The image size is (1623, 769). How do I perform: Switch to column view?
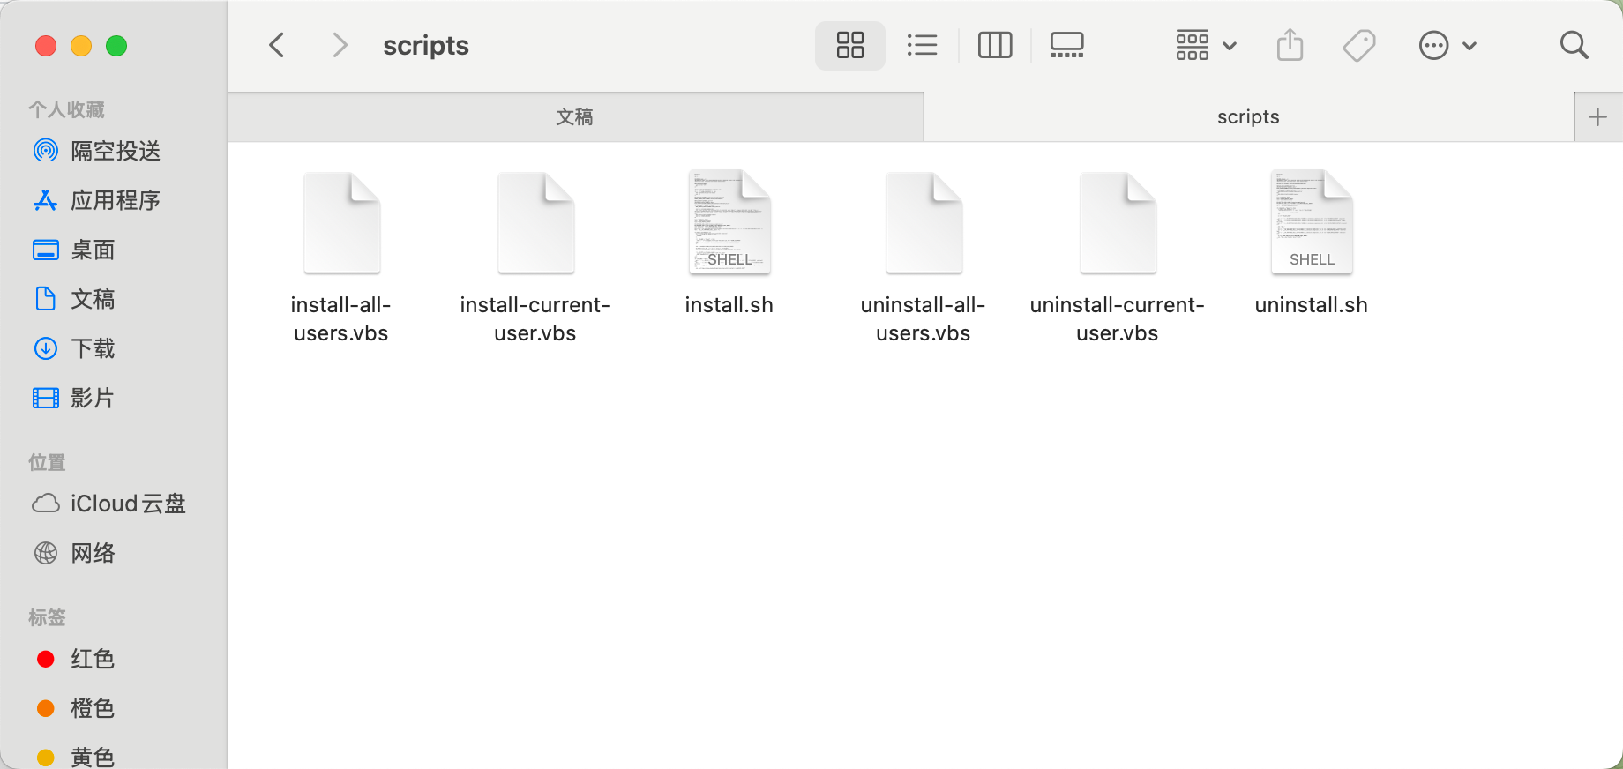click(995, 45)
